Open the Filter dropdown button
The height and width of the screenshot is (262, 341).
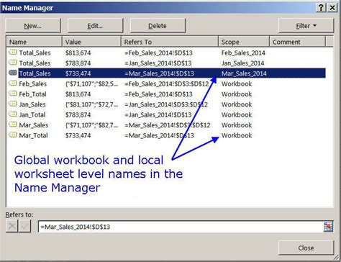point(306,26)
